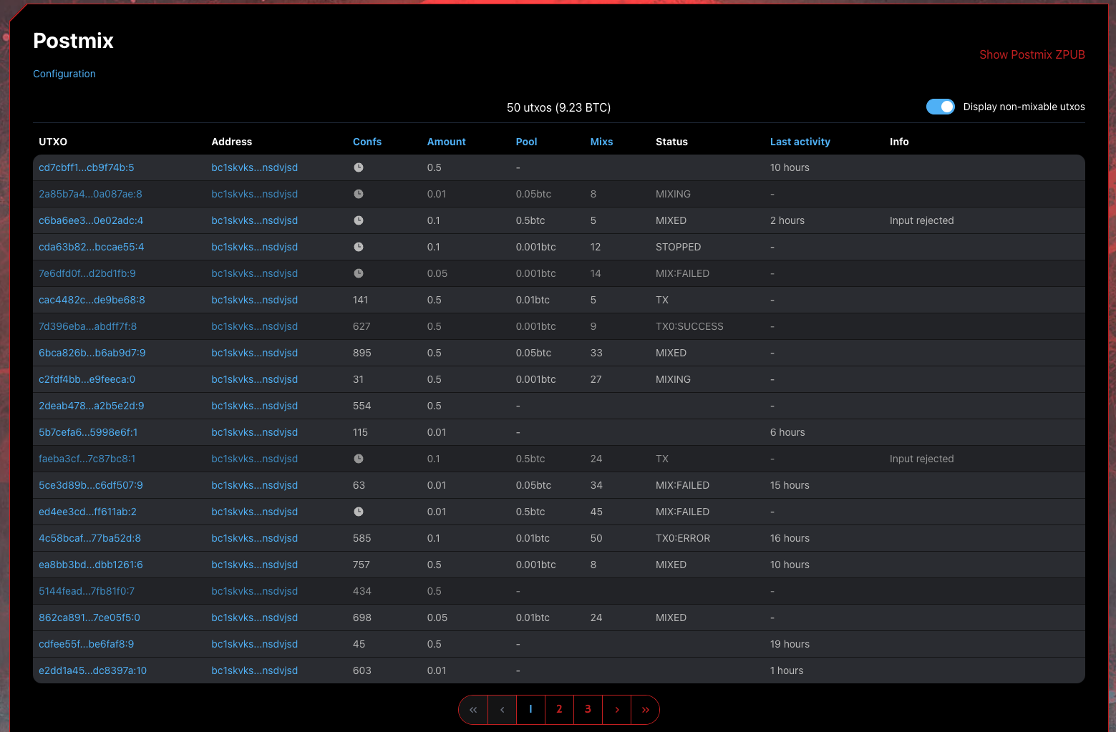Open UTXO 2a85b7a4...0a087ae:8

click(90, 194)
